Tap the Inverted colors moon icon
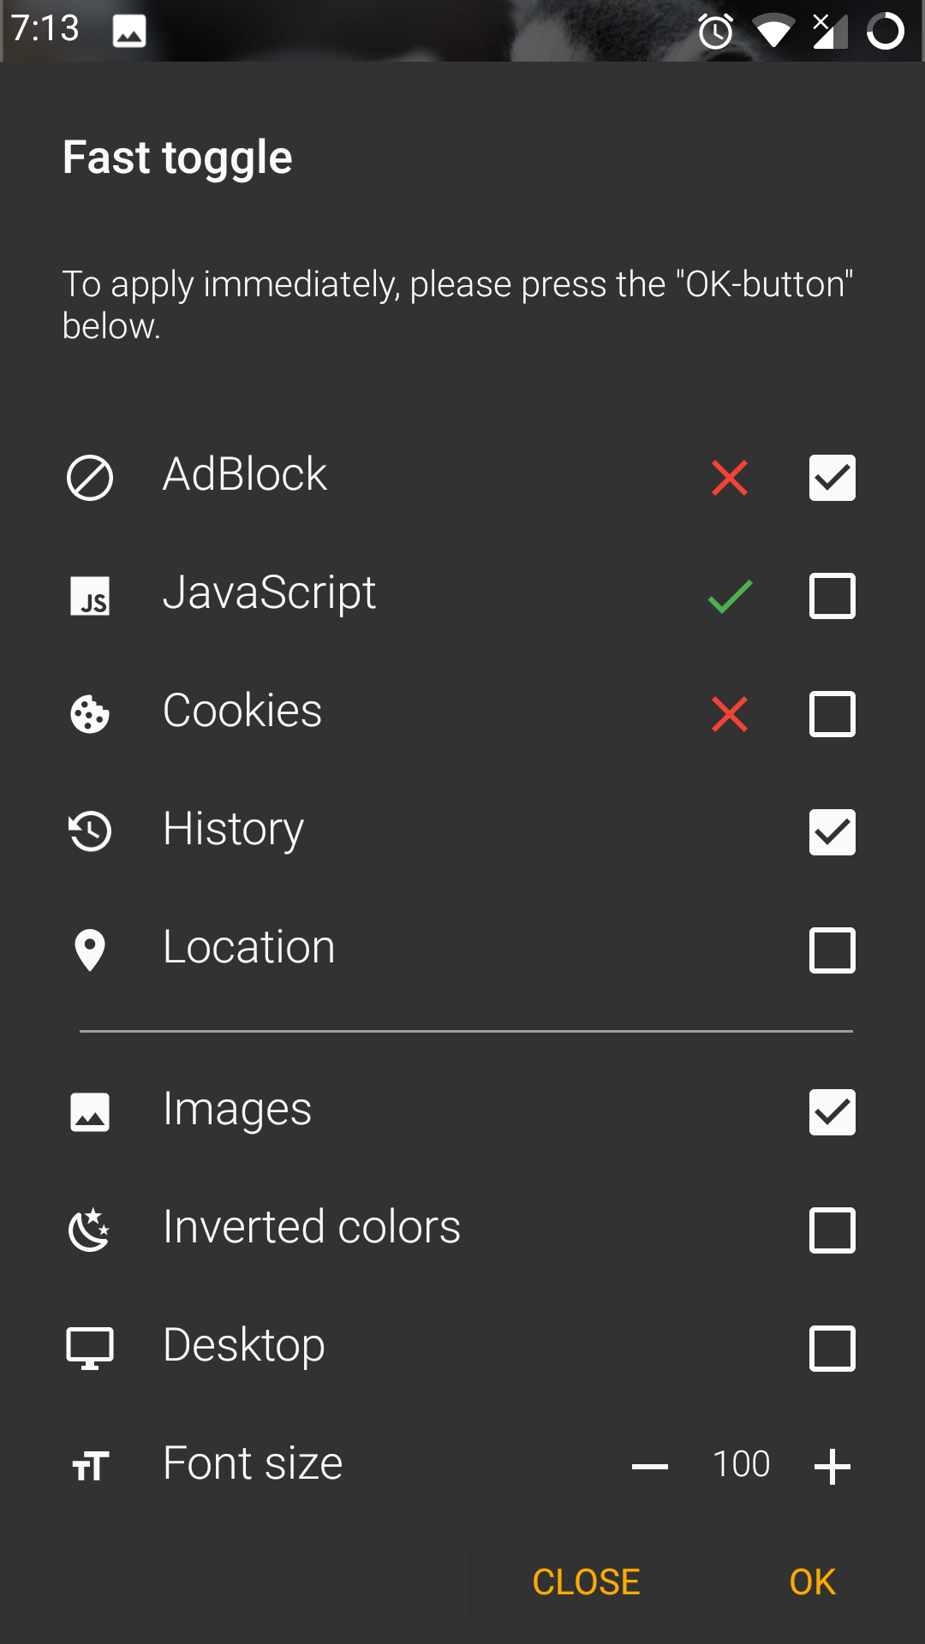 (90, 1230)
